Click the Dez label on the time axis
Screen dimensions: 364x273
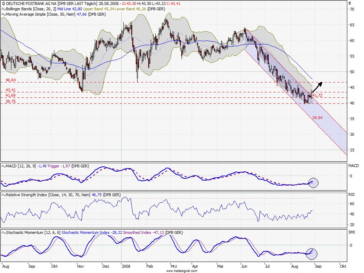[106, 266]
